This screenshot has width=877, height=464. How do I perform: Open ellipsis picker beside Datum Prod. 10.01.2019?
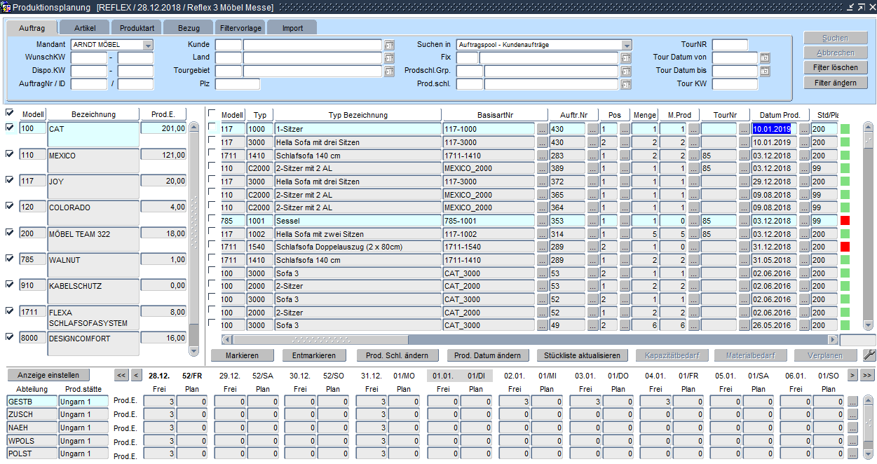804,129
